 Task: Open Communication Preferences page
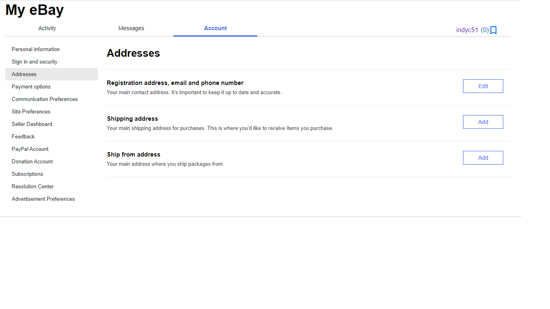tap(45, 99)
